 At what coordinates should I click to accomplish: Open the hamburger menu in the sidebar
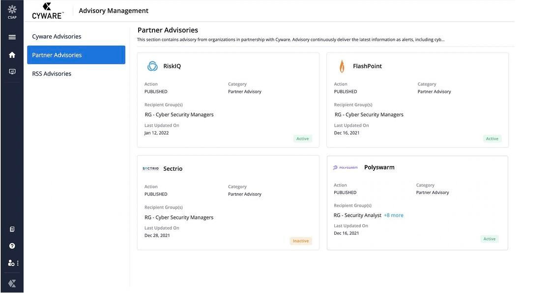click(x=12, y=37)
